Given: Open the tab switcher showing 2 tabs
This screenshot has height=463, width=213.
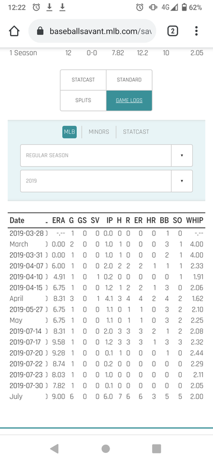Looking at the screenshot, I should pos(173,31).
